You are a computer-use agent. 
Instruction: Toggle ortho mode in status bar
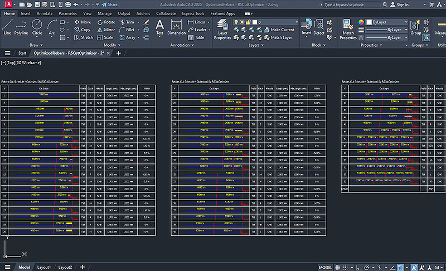click(x=358, y=267)
